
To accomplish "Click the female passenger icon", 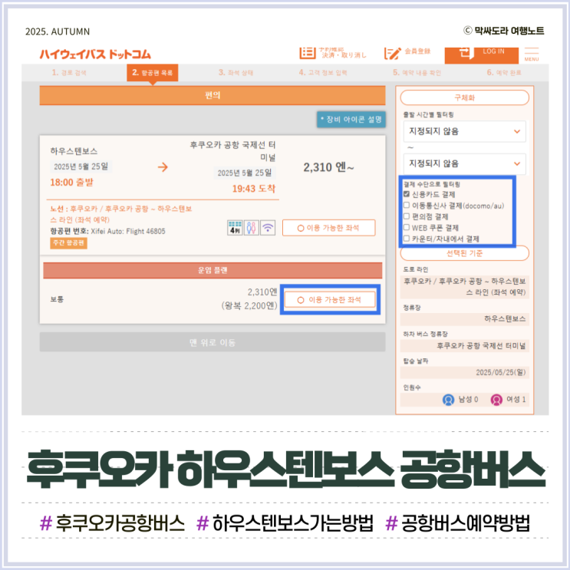I will (x=496, y=400).
